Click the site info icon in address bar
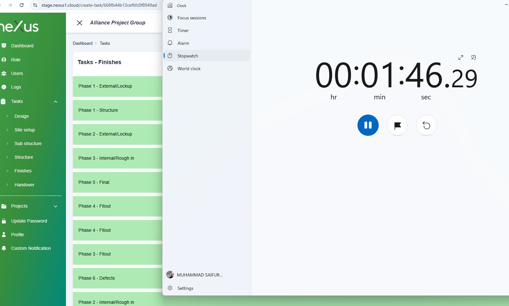Screen dimensions: 509x306 pos(35,5)
